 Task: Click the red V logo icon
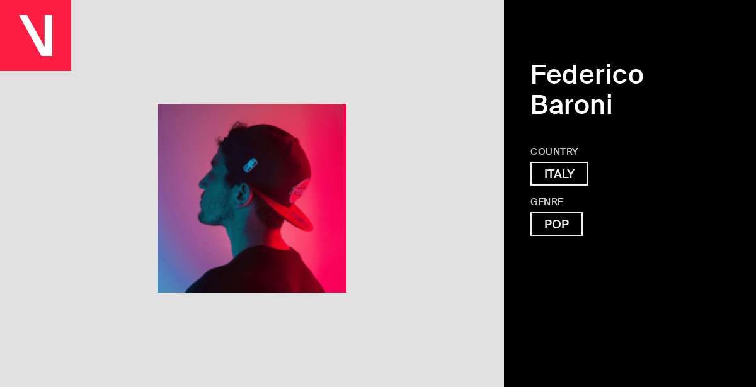[35, 35]
